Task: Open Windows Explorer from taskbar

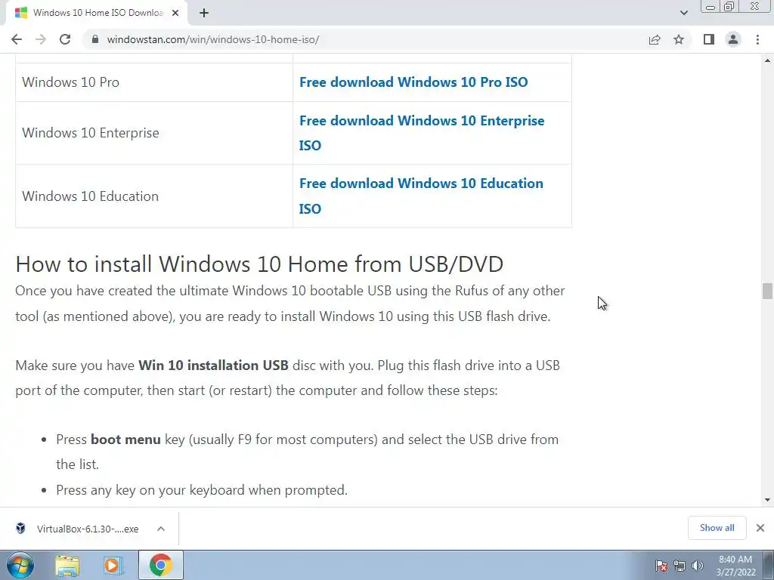Action: coord(67,565)
